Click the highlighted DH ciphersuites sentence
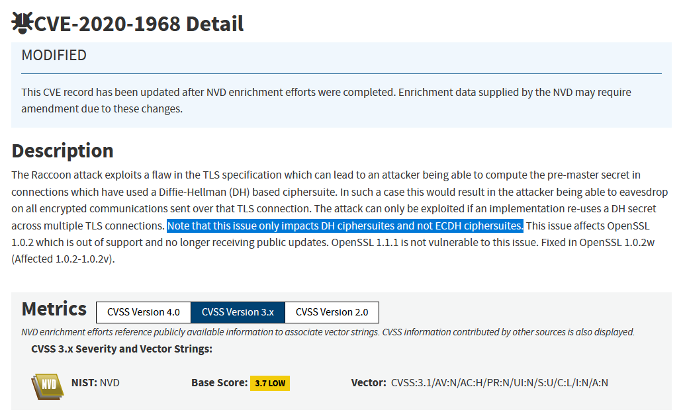This screenshot has width=683, height=418. (x=345, y=226)
